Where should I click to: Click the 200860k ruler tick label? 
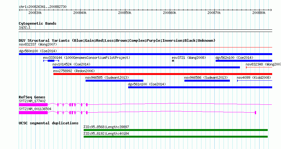pos(170,13)
